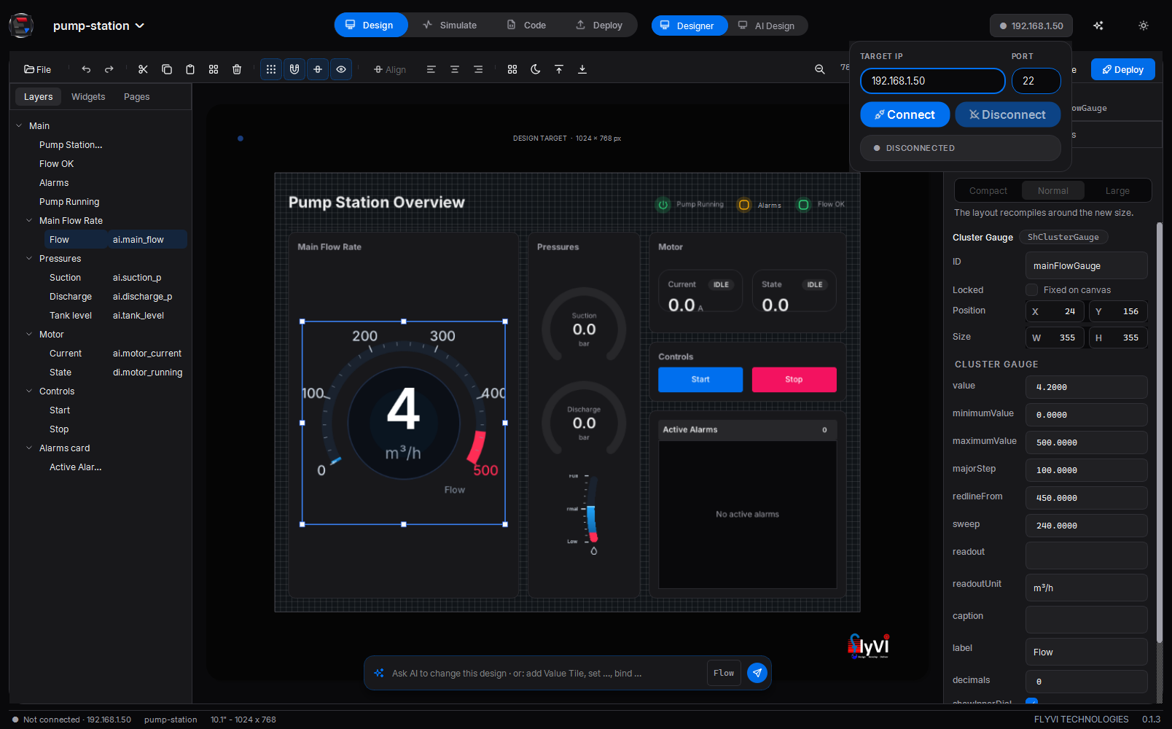Collapse the Motor layer group
The width and height of the screenshot is (1172, 729).
(29, 335)
